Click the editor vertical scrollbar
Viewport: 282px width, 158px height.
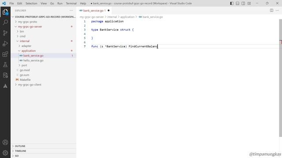pos(281,78)
